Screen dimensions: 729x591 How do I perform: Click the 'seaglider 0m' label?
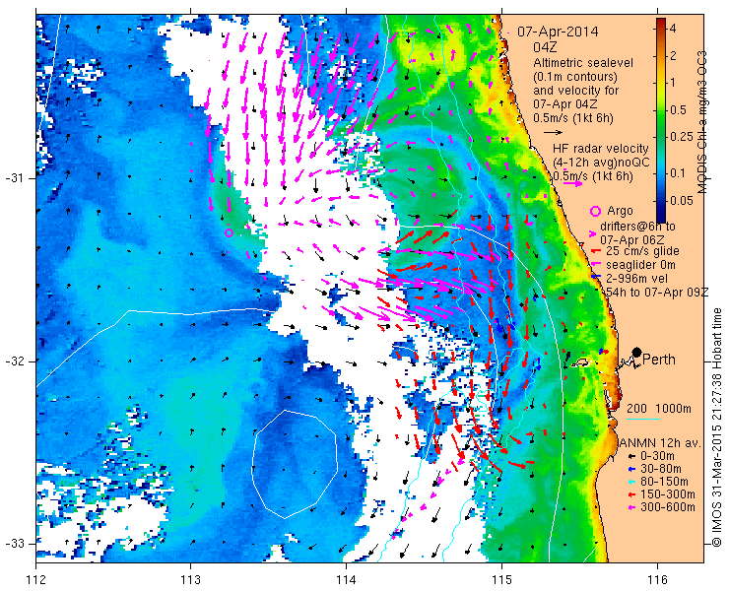point(640,265)
